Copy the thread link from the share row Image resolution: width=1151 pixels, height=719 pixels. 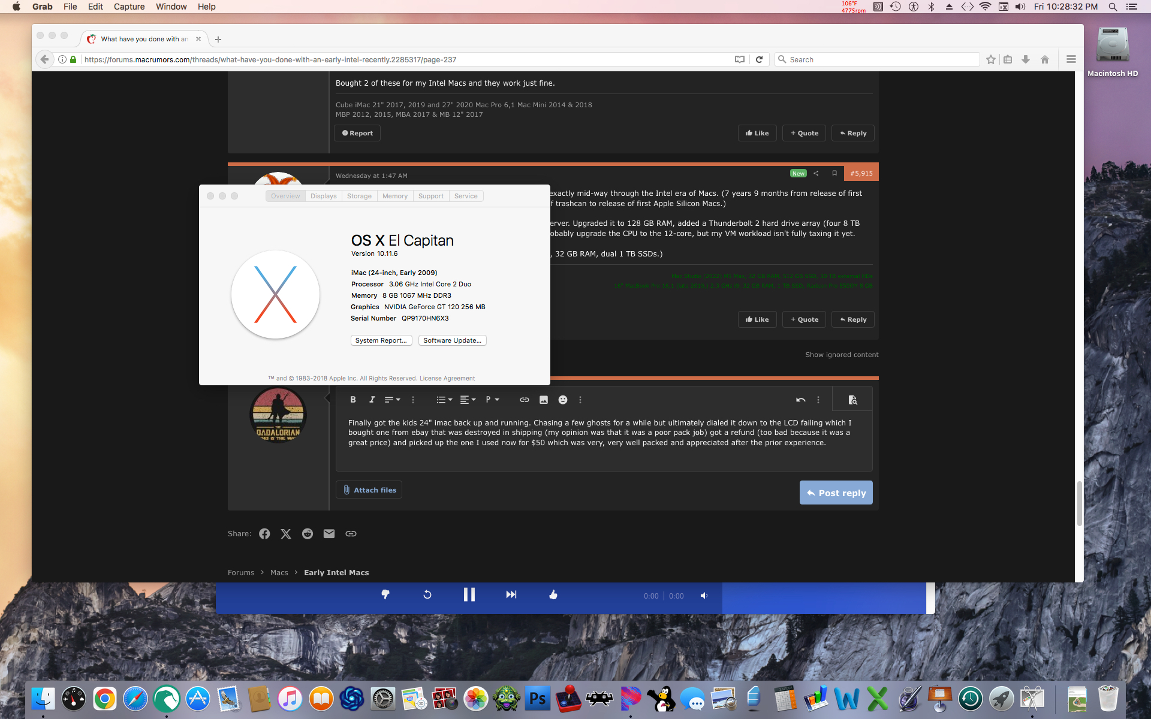click(x=351, y=534)
